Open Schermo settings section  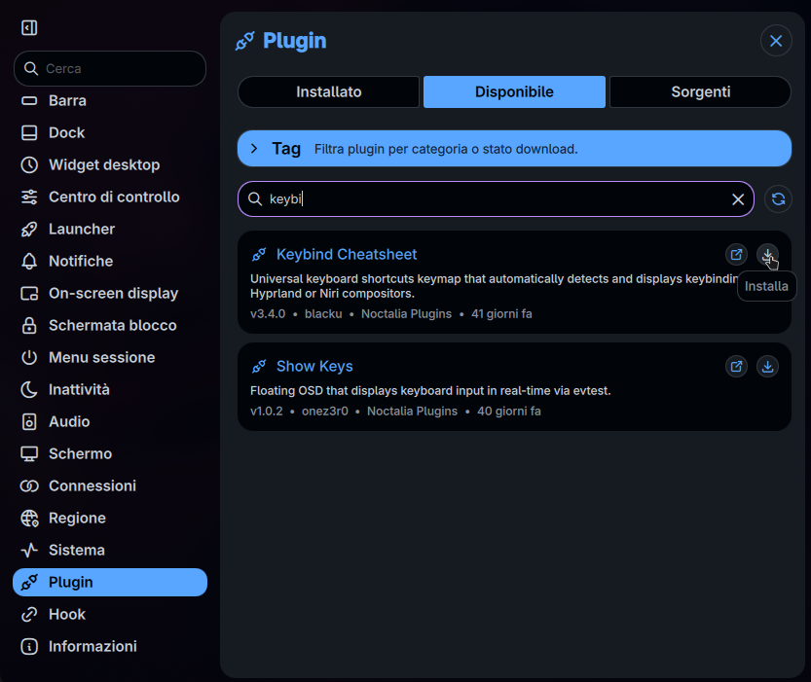[x=110, y=453]
